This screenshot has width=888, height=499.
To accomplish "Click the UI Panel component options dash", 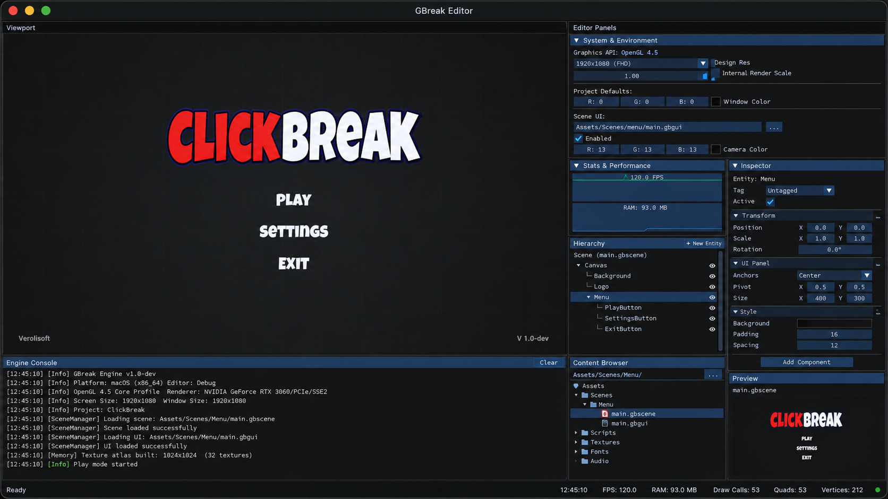I will (878, 264).
